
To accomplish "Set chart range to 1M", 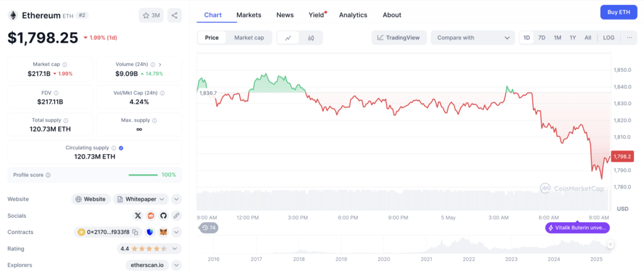I will click(x=557, y=37).
